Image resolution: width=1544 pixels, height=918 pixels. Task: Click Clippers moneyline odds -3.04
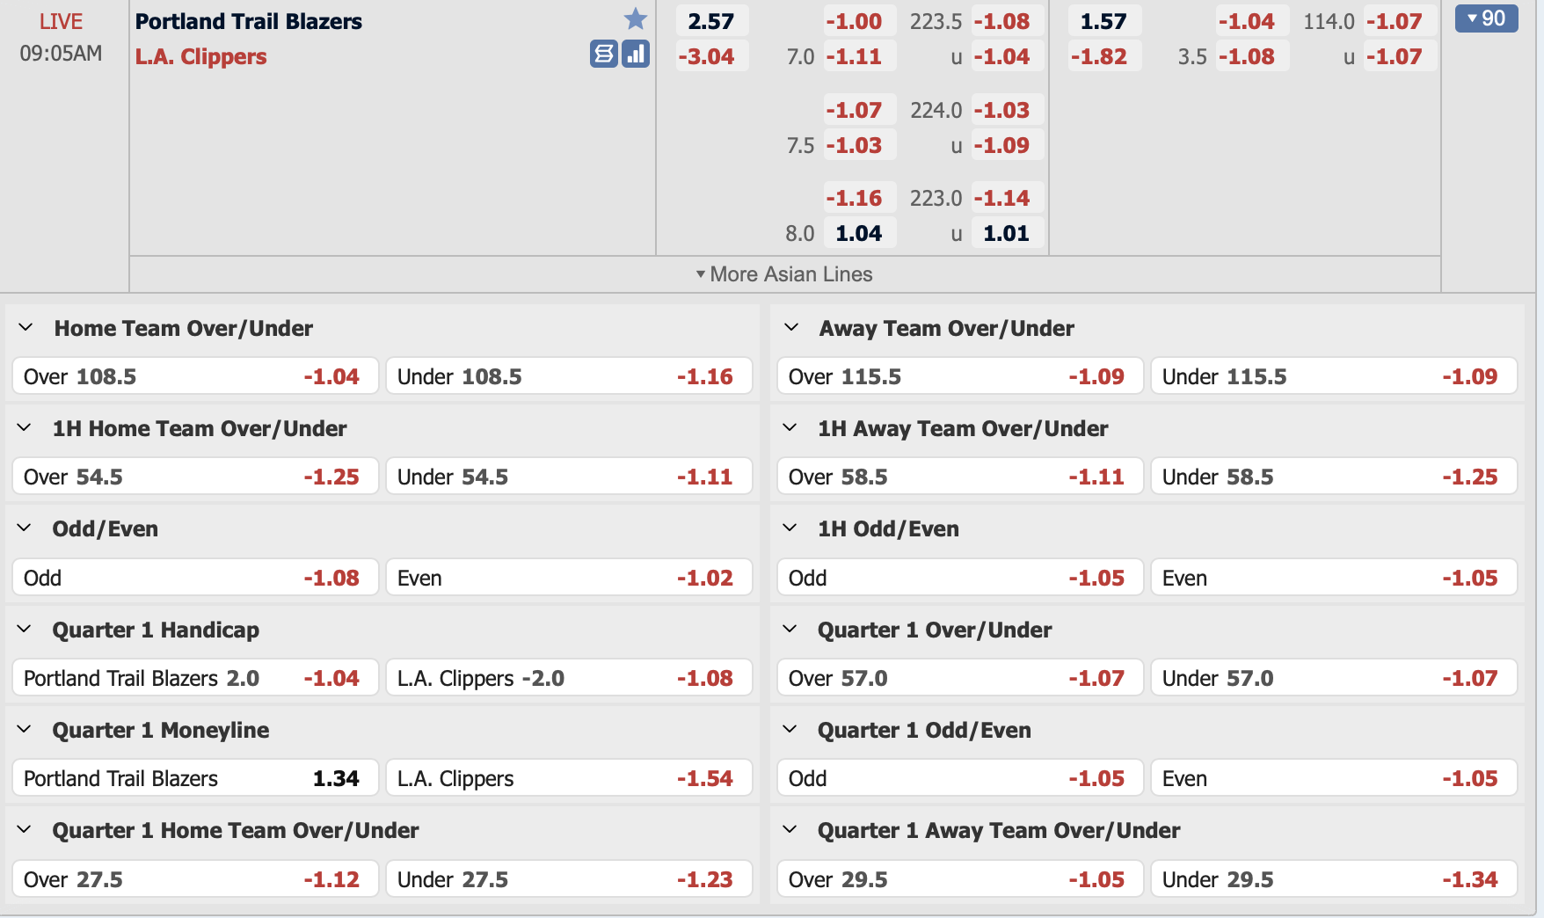pyautogui.click(x=711, y=56)
